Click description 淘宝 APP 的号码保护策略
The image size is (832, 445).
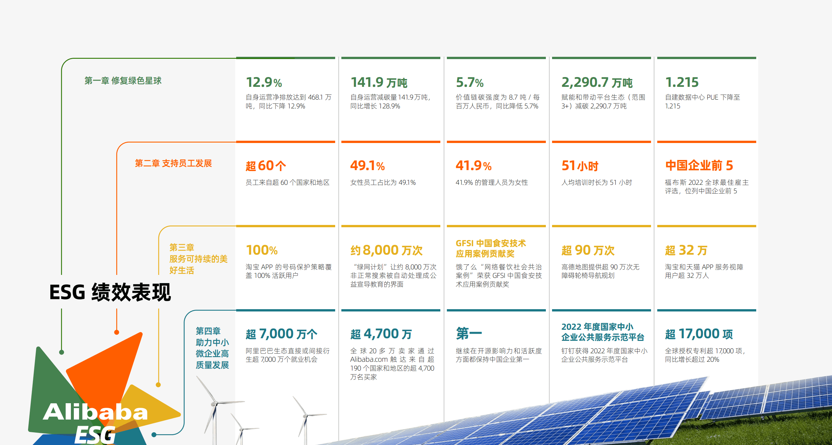pos(288,271)
